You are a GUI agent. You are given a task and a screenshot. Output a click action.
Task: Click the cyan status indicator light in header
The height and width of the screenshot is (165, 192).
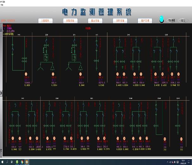point(162,19)
